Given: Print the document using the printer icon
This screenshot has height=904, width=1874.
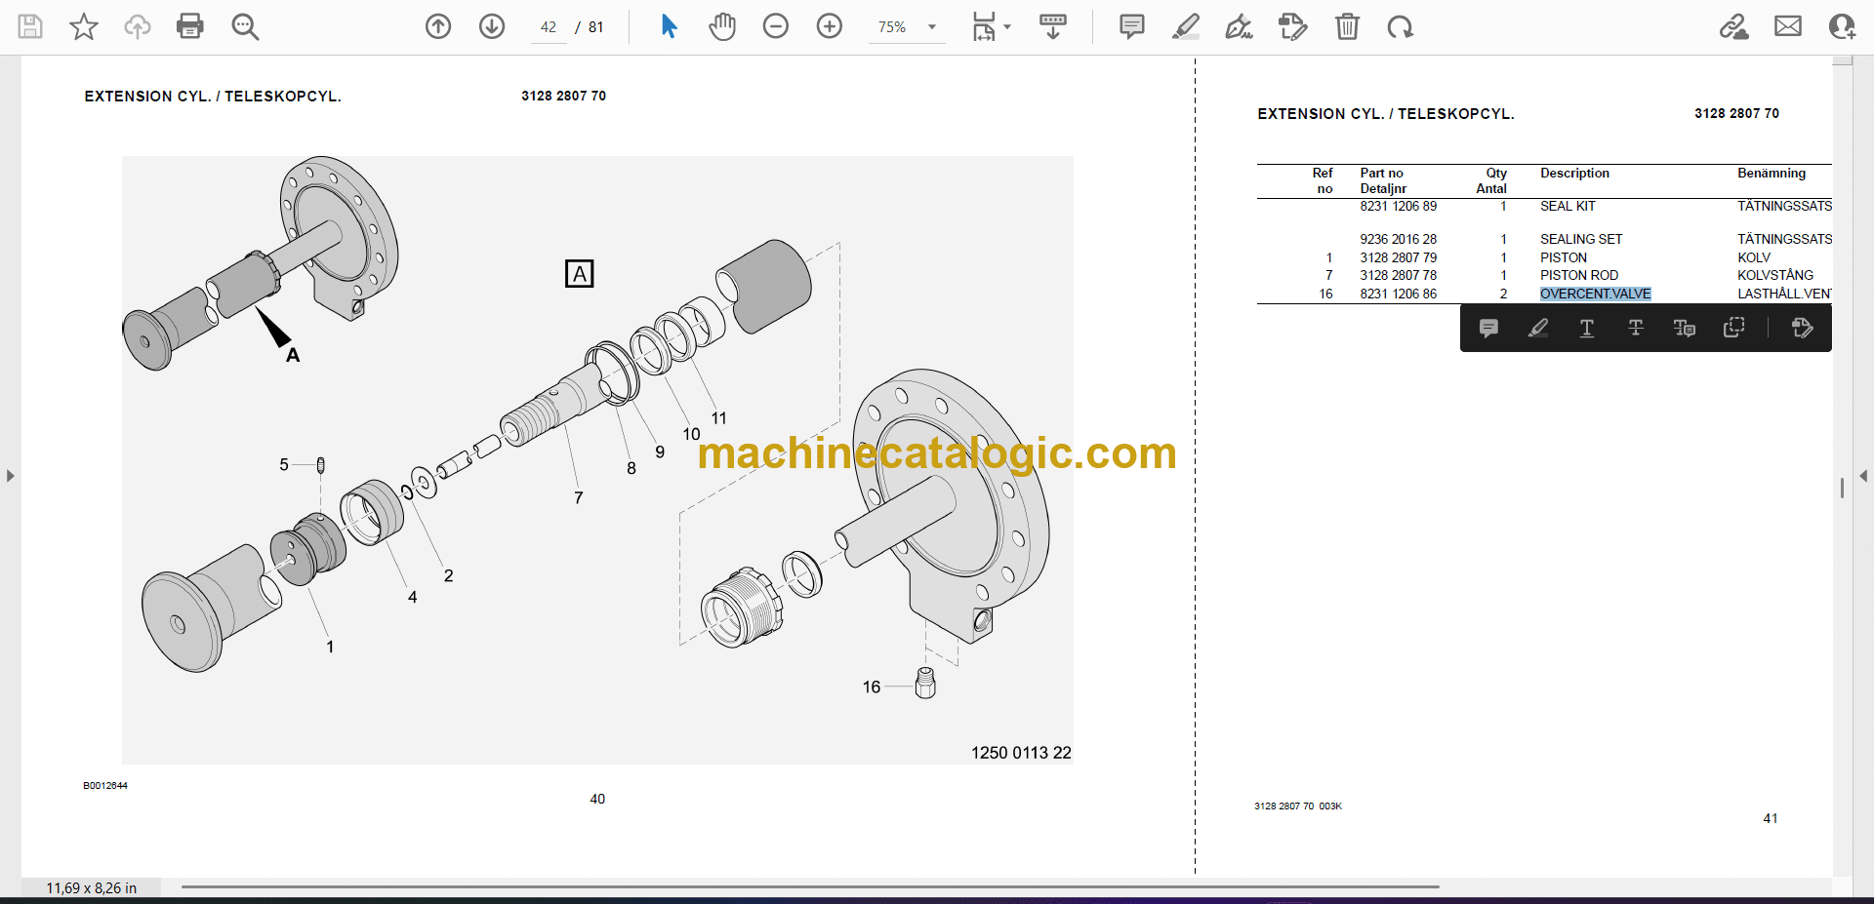Looking at the screenshot, I should point(190,26).
